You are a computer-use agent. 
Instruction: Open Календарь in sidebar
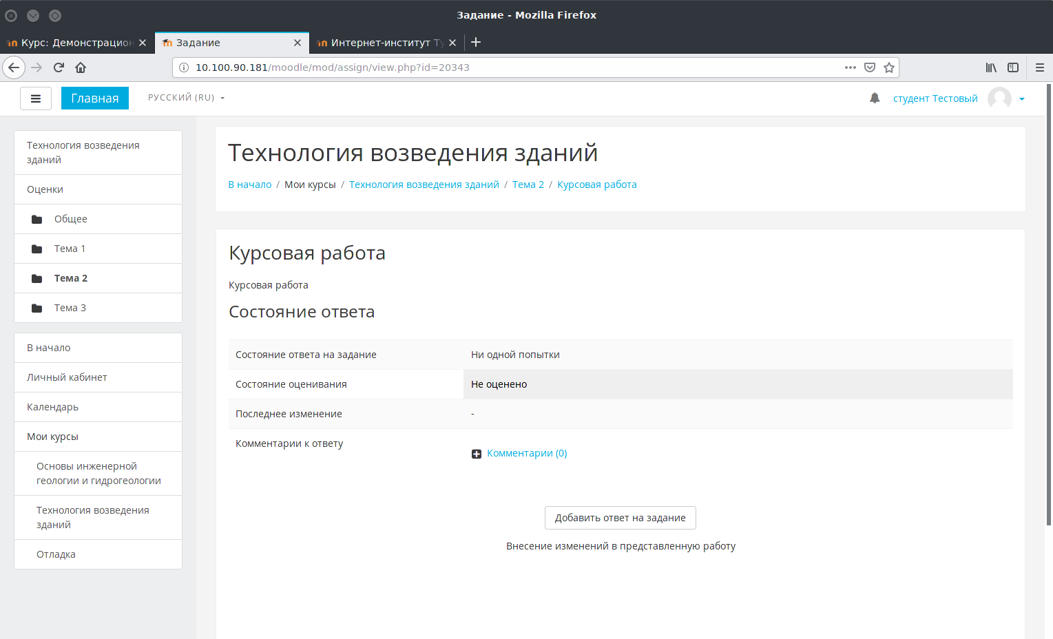tap(98, 407)
